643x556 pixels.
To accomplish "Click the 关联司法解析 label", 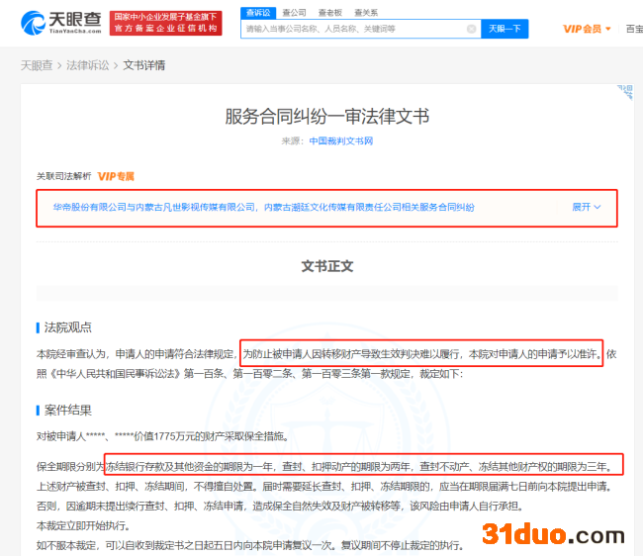I will click(63, 176).
